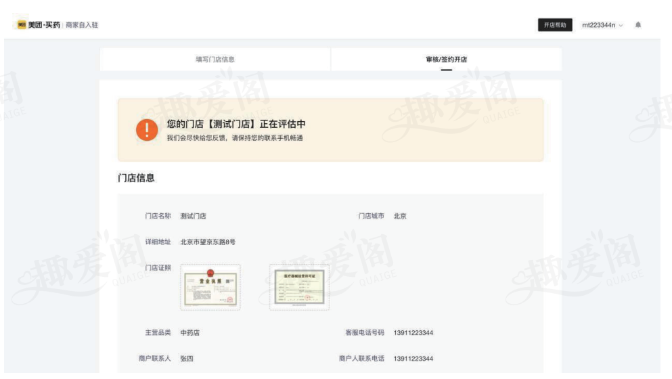Switch to the 填写门店信息 tab

tap(215, 60)
